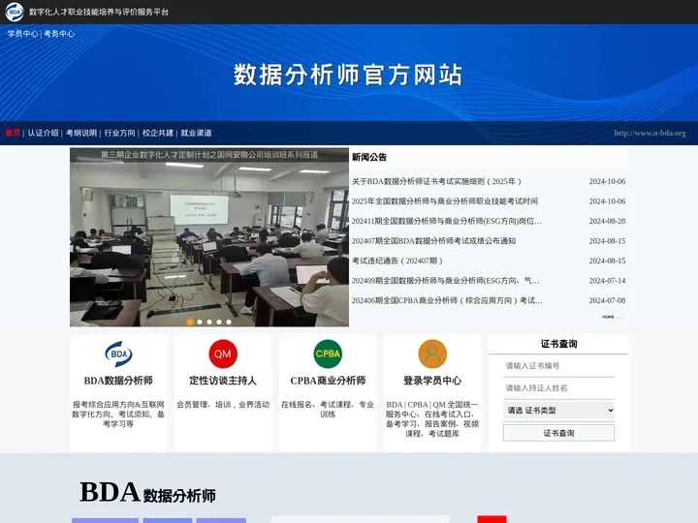
Task: Click the BDA数据分析师 card title
Action: pos(118,381)
